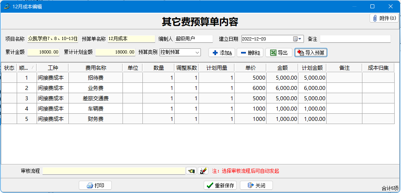Print using the 打印 printer button
Image resolution: width=401 pixels, height=193 pixels.
point(95,185)
